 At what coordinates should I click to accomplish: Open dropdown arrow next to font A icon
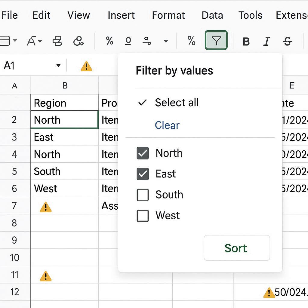(x=40, y=41)
